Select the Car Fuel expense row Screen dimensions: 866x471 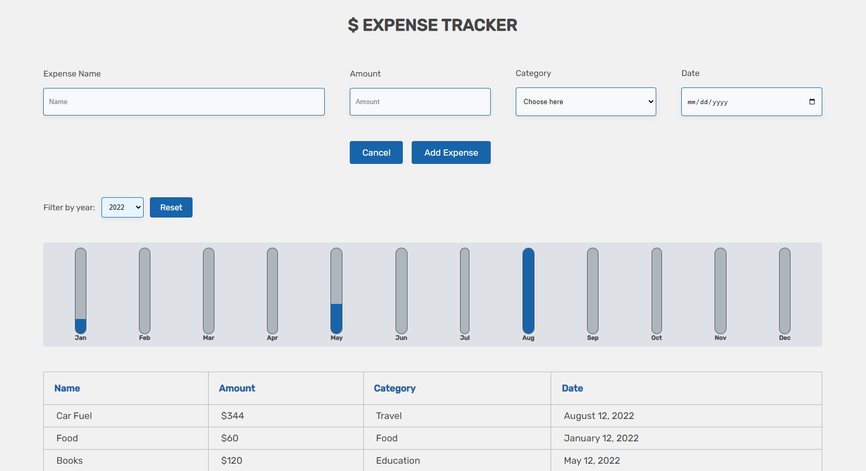click(208, 416)
